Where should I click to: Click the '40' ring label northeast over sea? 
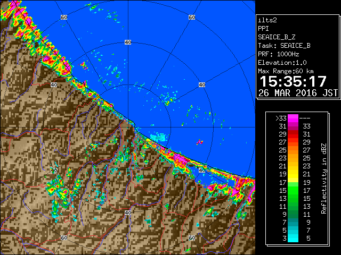tap(202, 84)
